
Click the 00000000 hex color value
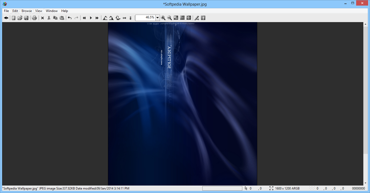tap(359, 188)
